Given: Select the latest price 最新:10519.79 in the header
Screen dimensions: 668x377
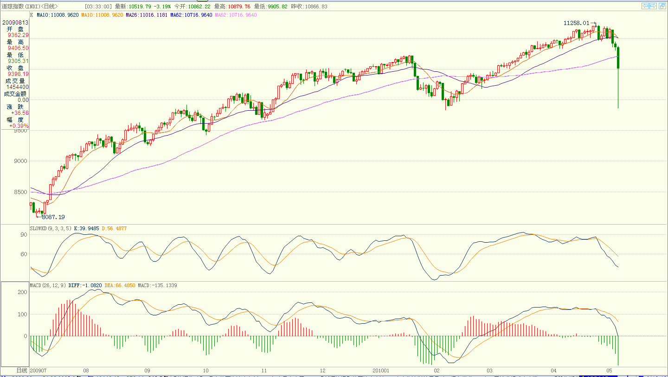Looking at the screenshot, I should [134, 6].
